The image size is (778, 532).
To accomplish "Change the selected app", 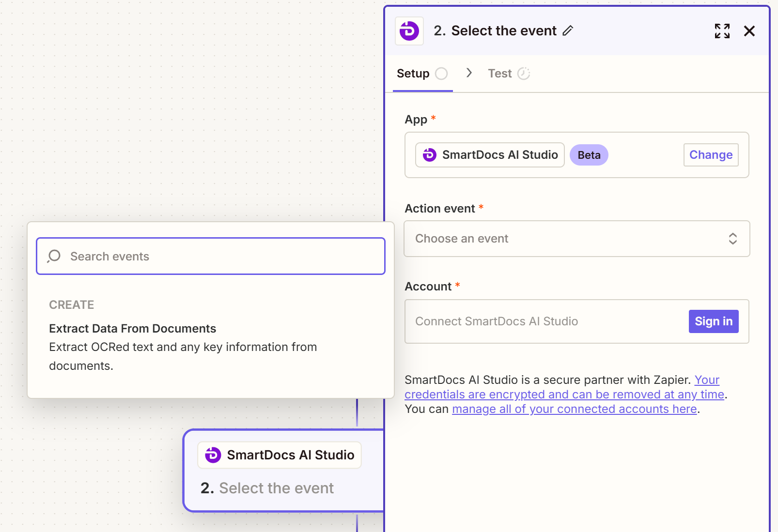I will (x=711, y=155).
